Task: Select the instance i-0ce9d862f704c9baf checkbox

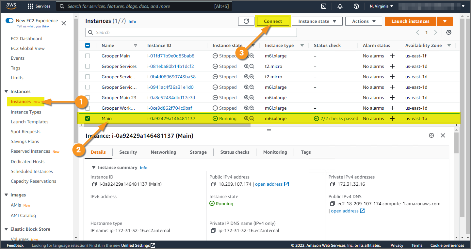Action: (88, 108)
